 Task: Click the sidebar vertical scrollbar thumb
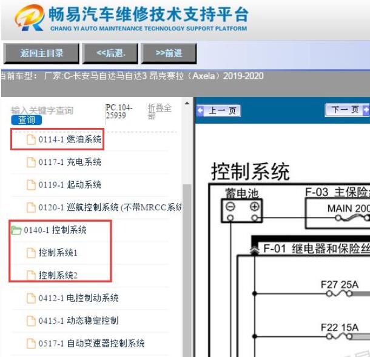pyautogui.click(x=187, y=270)
